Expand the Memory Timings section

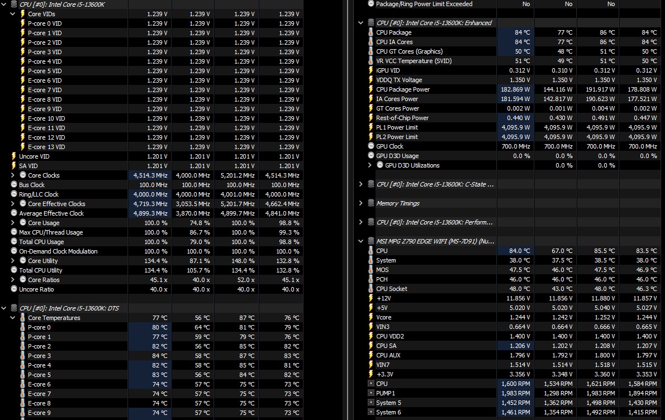coord(361,203)
